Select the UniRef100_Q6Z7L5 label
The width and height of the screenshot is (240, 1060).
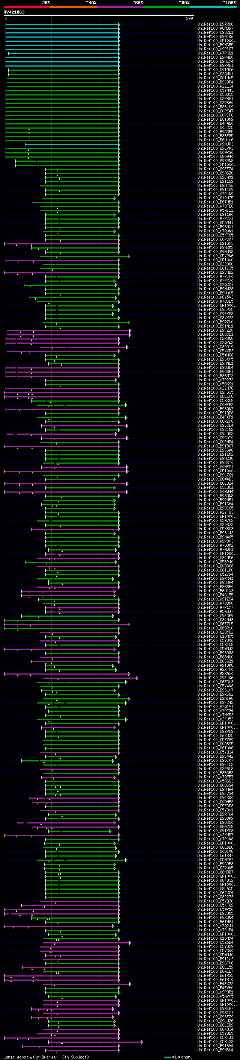tap(215, 624)
